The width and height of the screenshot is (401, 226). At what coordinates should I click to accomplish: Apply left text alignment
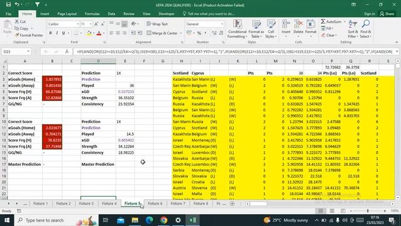click(x=112, y=33)
